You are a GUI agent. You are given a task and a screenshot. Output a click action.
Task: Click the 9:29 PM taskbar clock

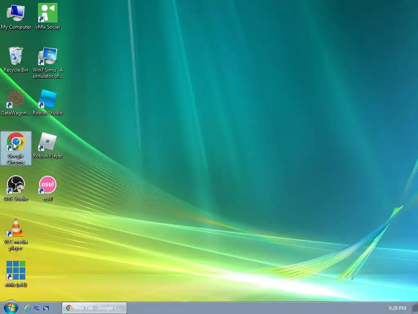[x=397, y=308]
